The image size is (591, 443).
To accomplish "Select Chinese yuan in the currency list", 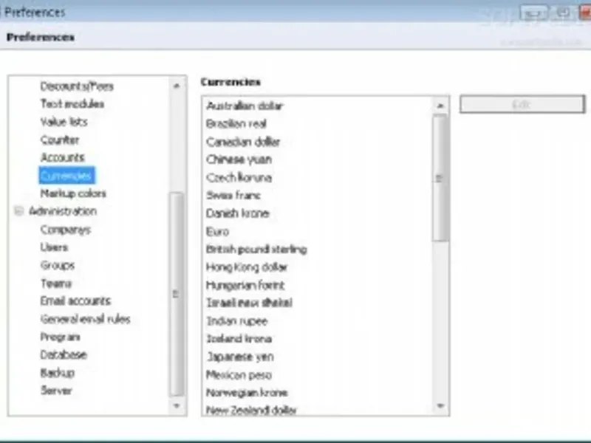I will click(239, 159).
